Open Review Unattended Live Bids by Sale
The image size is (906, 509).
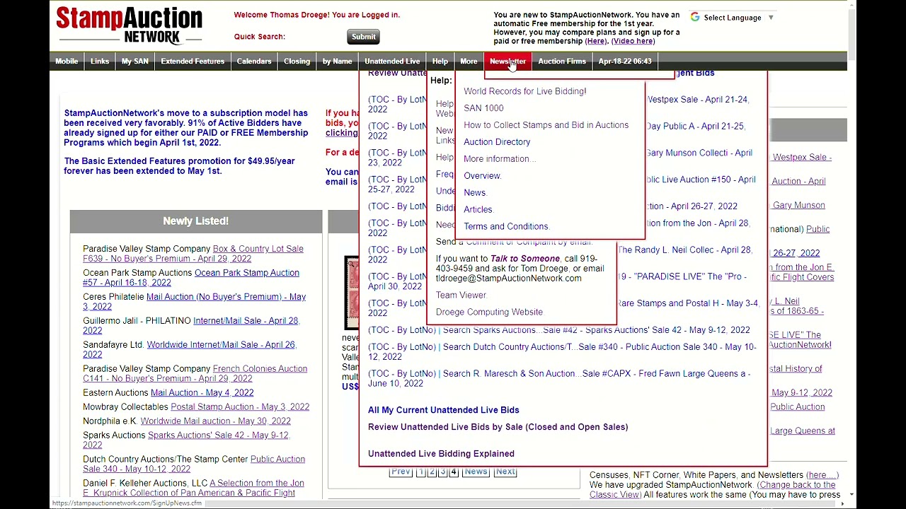coord(498,427)
